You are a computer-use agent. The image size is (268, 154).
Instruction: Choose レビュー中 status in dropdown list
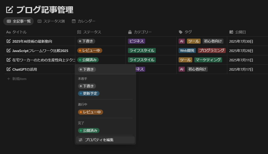pos(91,112)
